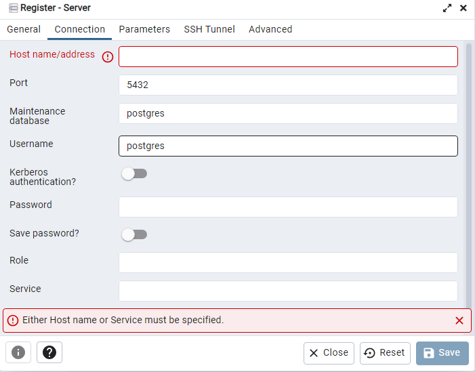Image resolution: width=475 pixels, height=372 pixels.
Task: Toggle Kerberos authentication switch
Action: coord(134,174)
